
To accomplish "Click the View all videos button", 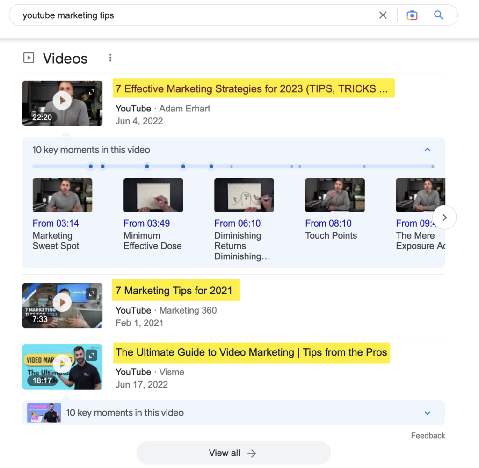I will pyautogui.click(x=233, y=453).
